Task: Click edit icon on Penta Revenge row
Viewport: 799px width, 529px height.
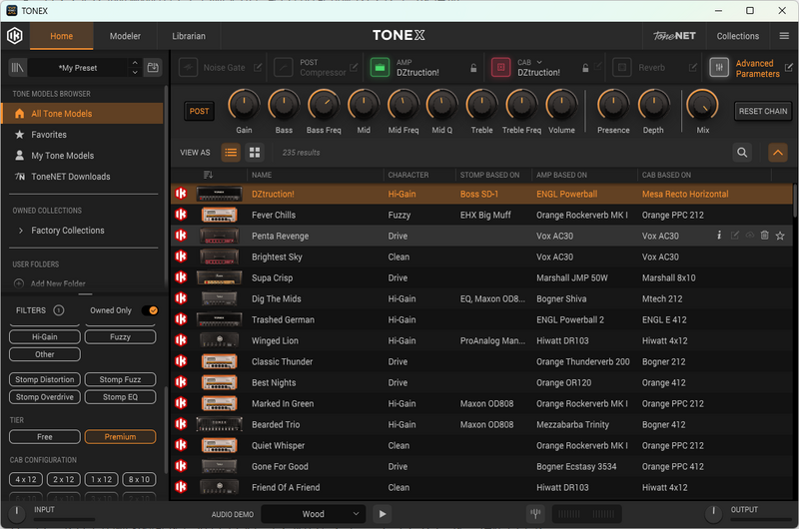Action: point(735,236)
